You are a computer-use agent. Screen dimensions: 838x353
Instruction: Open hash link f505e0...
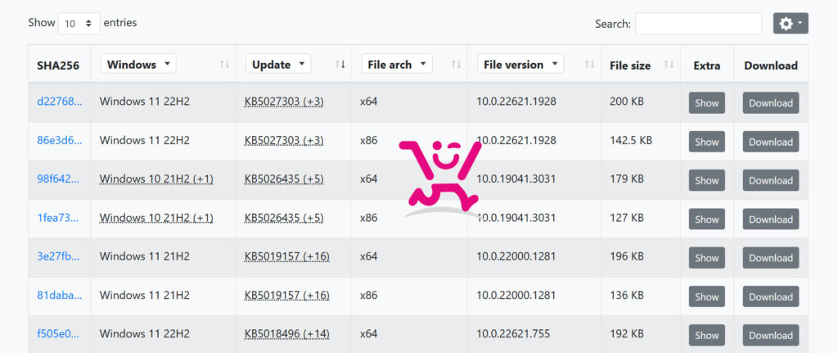pos(58,334)
